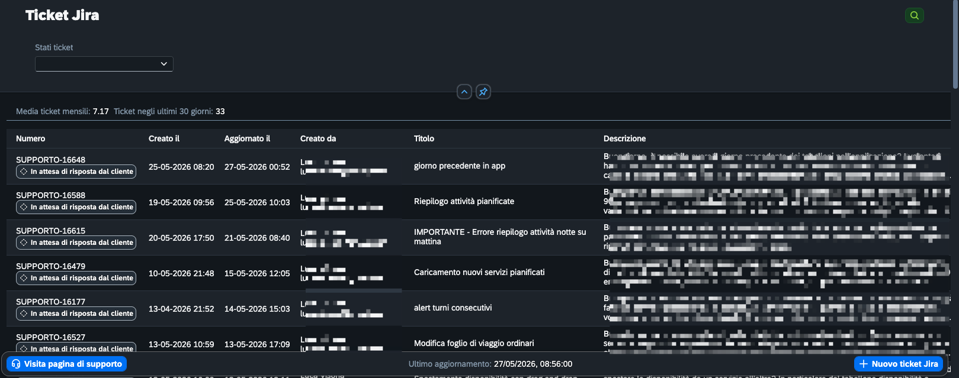This screenshot has height=378, width=959.
Task: Collapse the header with the up chevron
Action: pos(464,92)
